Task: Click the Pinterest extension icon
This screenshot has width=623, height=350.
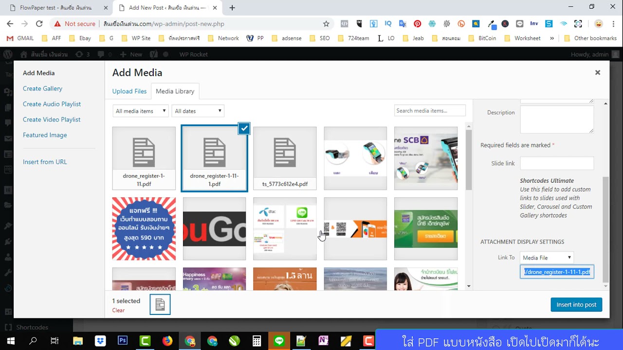Action: 417,23
